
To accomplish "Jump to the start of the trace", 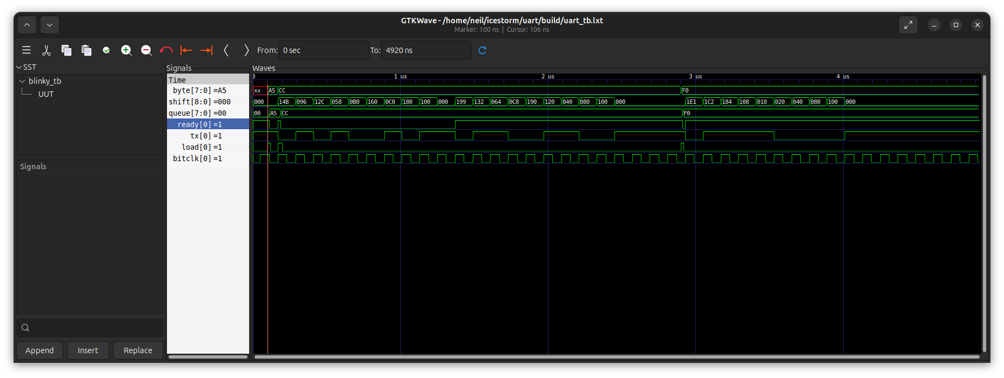I will (186, 50).
